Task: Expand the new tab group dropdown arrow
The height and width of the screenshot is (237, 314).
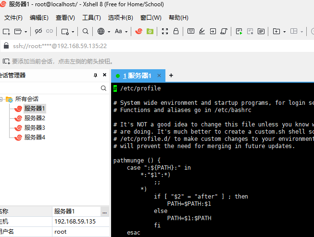Action: 285,32
